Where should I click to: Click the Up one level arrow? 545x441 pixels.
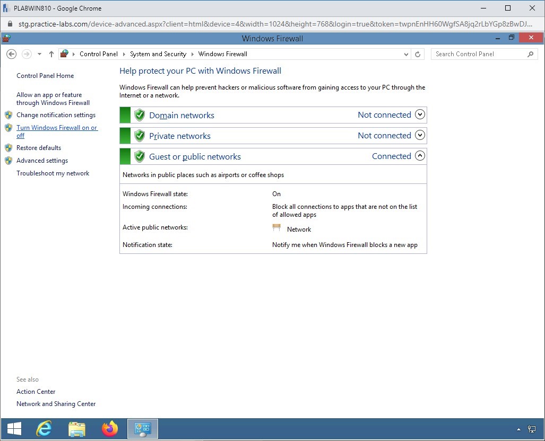pos(51,54)
